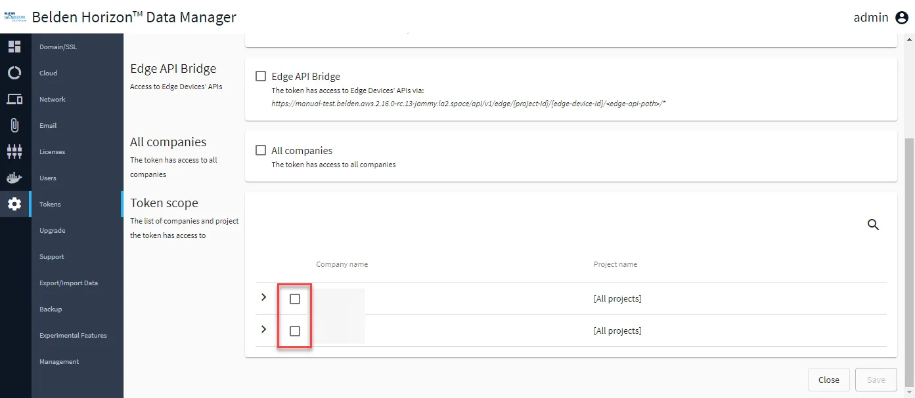
Task: Sort by Project name column header
Action: (x=615, y=264)
